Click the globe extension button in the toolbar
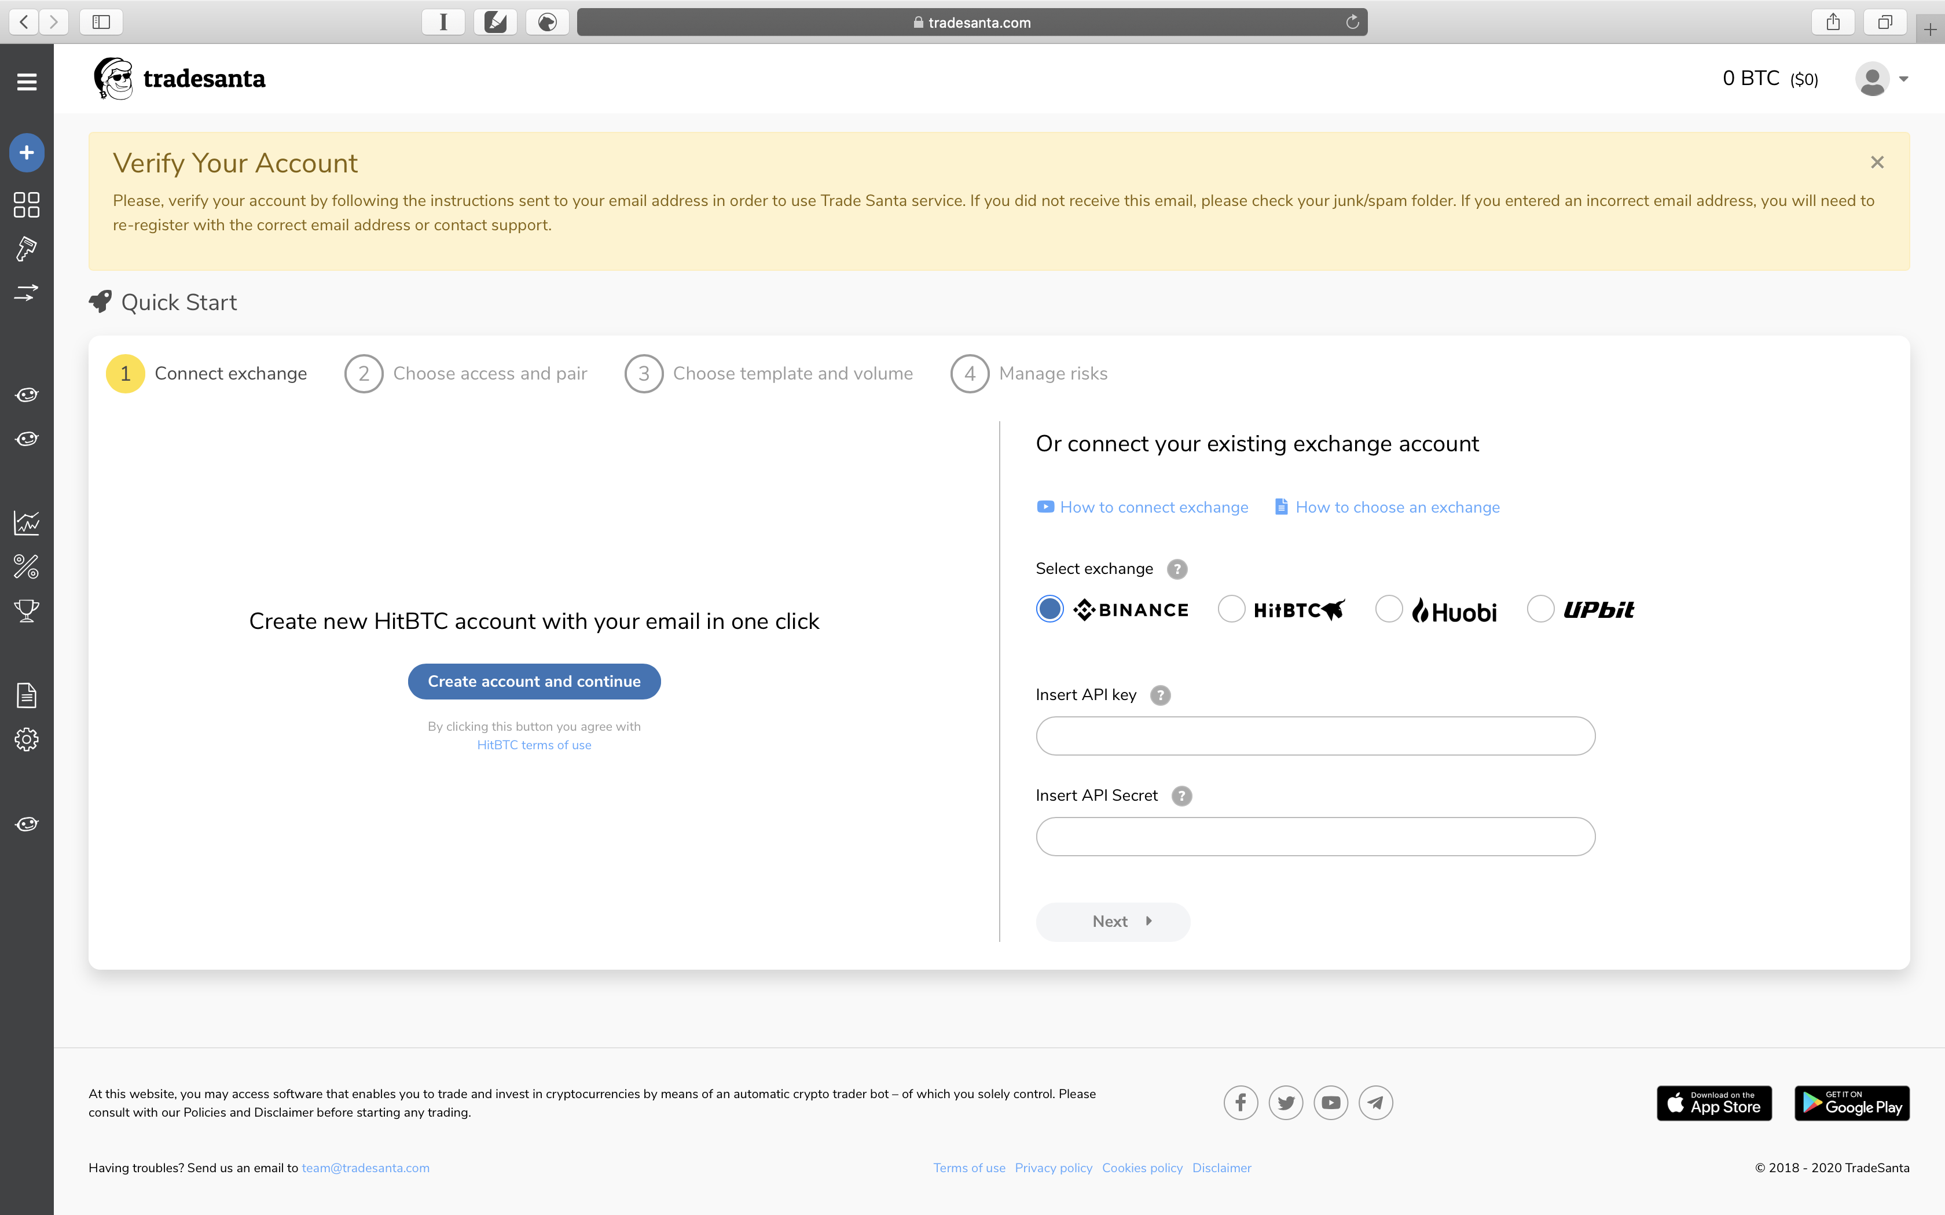1945x1215 pixels. 548,22
